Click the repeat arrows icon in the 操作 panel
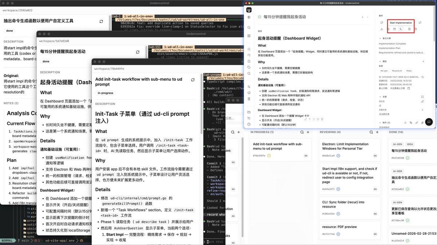Screen dimensions: 437x245 click(x=420, y=23)
